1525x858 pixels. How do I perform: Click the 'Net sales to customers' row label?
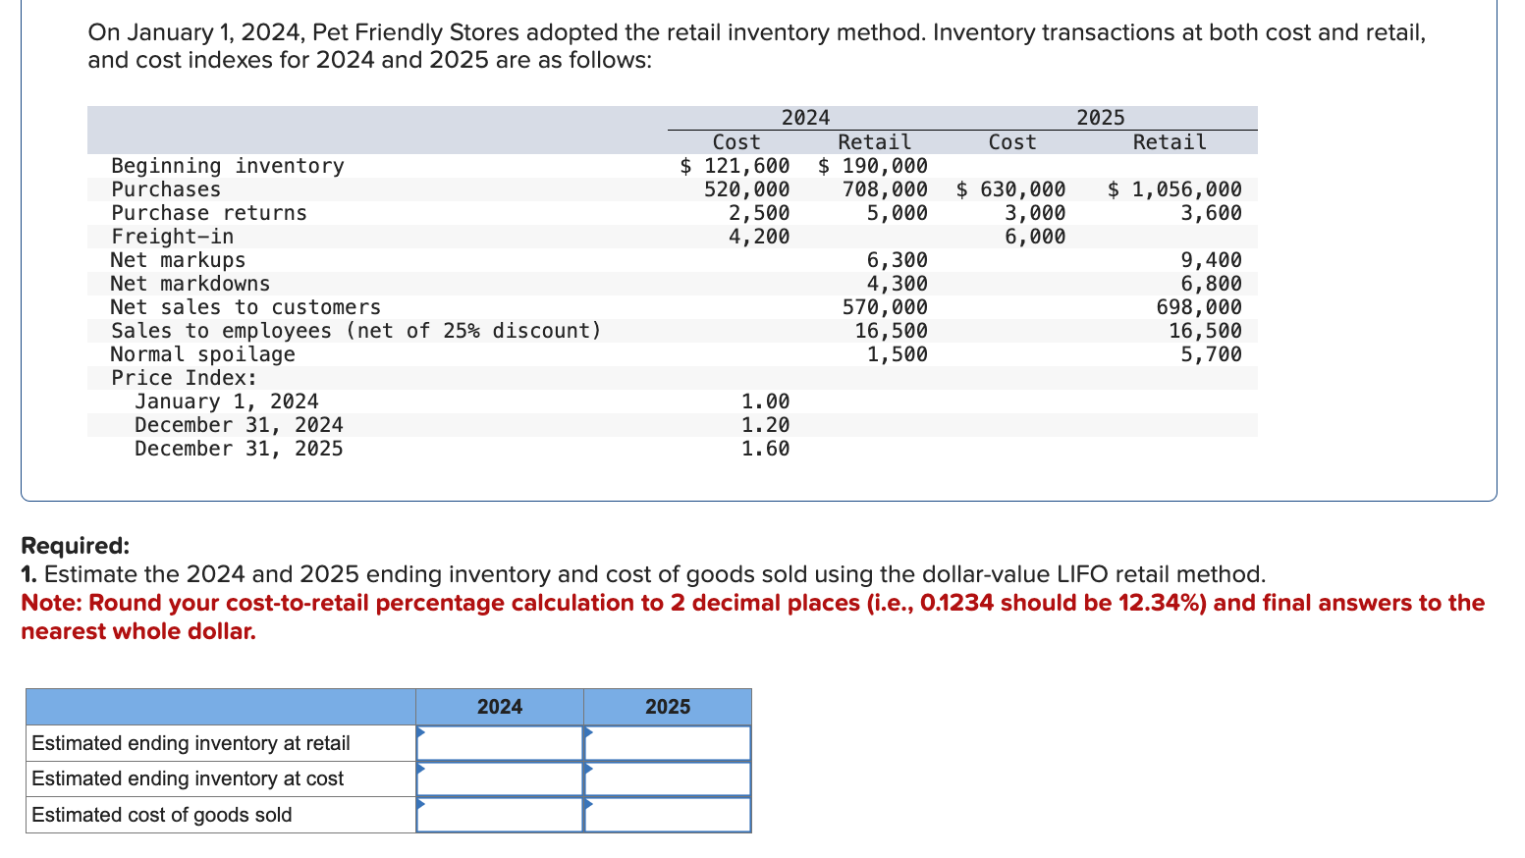click(x=245, y=307)
